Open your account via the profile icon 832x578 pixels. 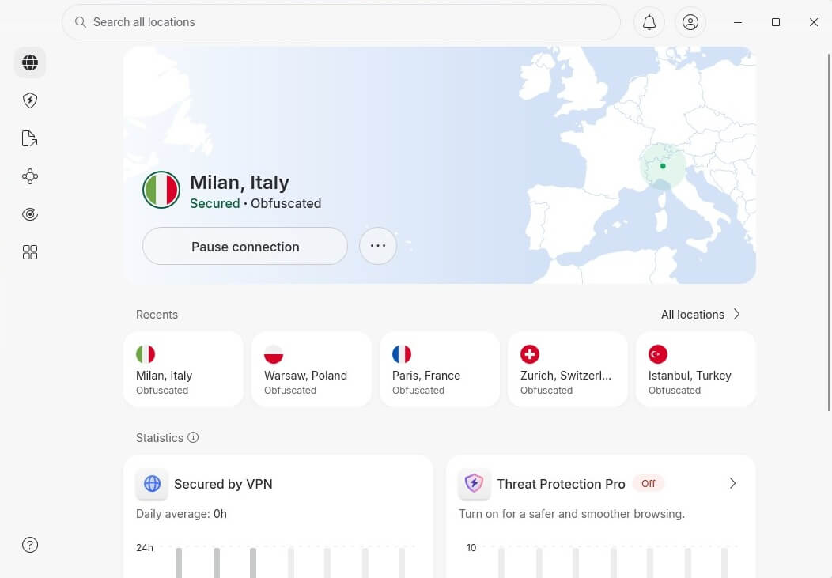[690, 22]
